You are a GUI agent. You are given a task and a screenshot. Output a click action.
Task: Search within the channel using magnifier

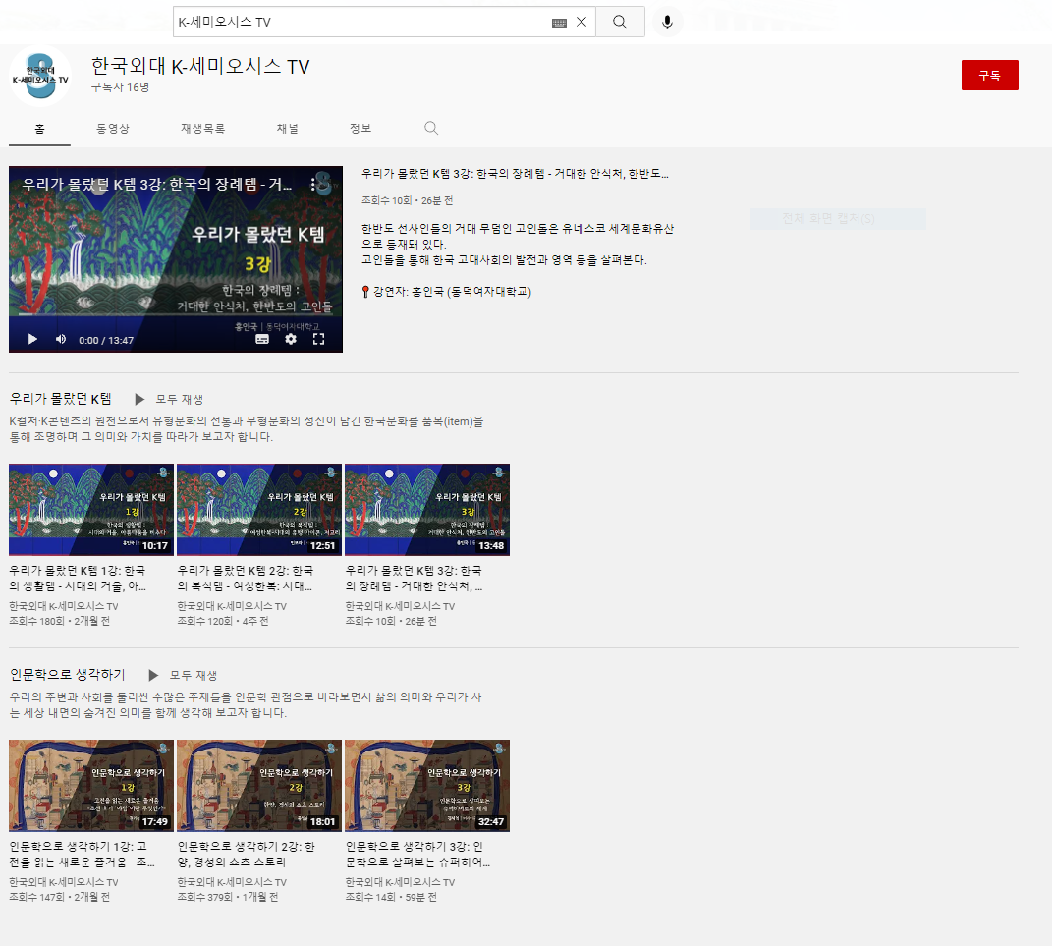[431, 128]
